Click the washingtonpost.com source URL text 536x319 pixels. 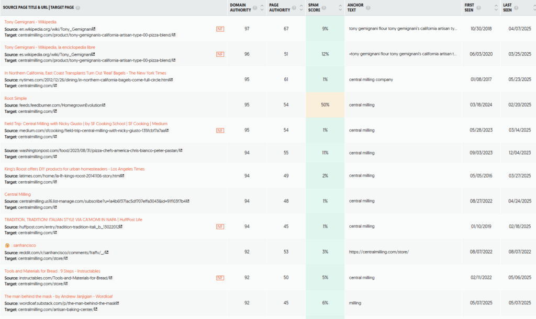coord(99,150)
